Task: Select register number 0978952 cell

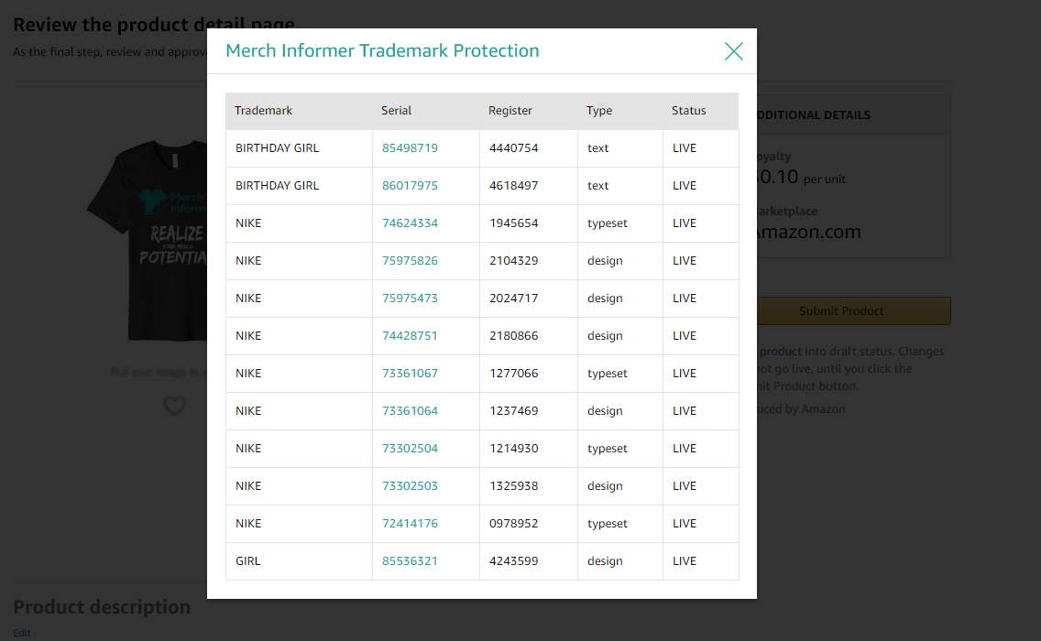Action: (529, 524)
